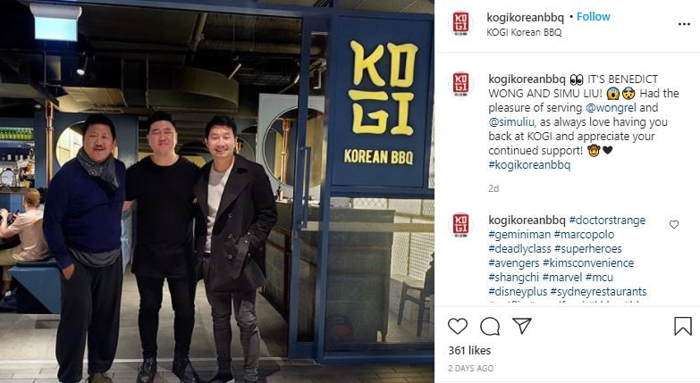Click the kogikoreanbbq username in header
Image resolution: width=700 pixels, height=383 pixels.
[x=525, y=17]
